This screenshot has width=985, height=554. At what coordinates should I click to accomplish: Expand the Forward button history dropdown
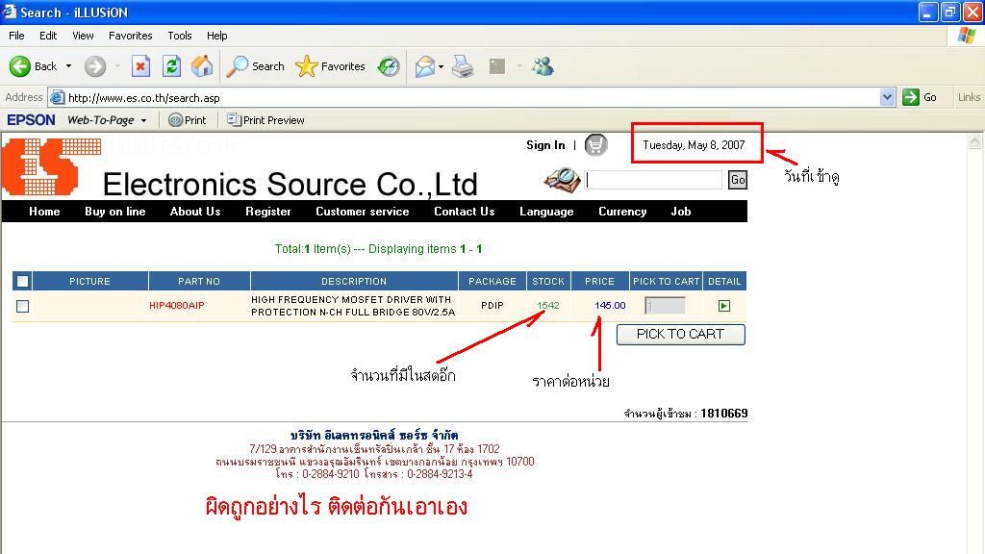pyautogui.click(x=117, y=66)
